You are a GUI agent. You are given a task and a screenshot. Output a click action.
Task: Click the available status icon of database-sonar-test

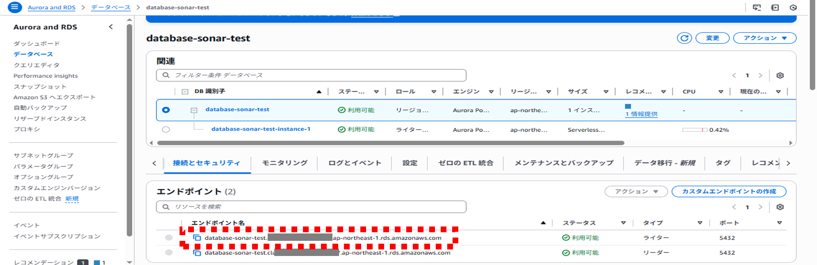coord(341,110)
